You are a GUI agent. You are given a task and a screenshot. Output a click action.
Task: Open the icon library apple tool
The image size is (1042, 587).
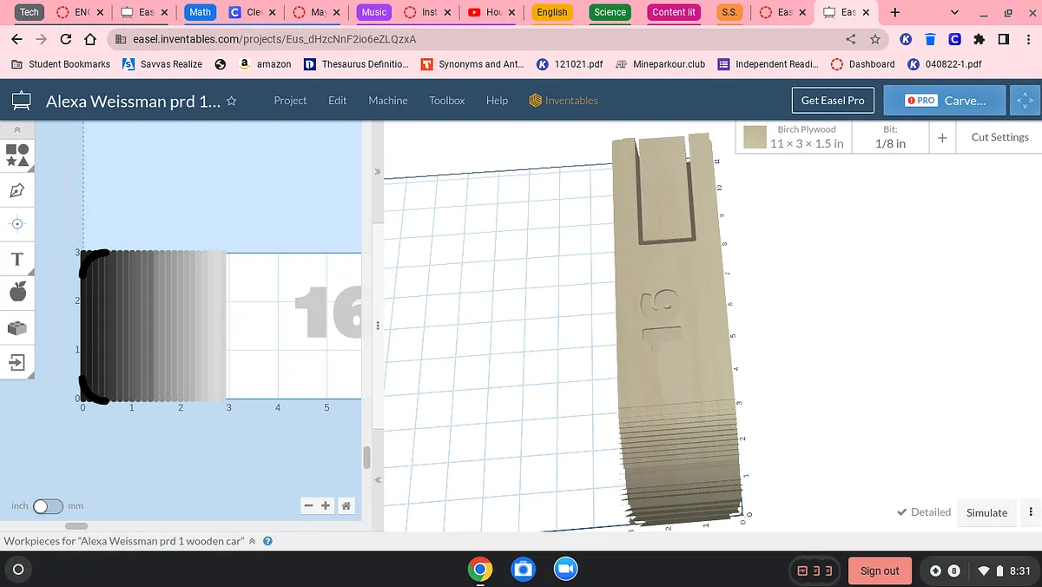coord(17,293)
